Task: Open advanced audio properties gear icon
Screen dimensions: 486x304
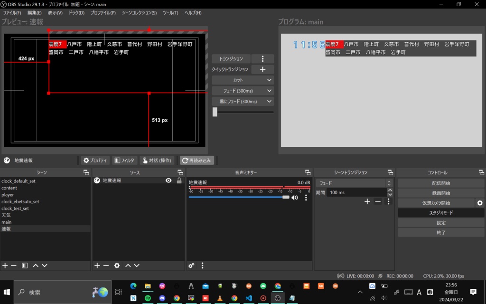Action: pos(191,266)
